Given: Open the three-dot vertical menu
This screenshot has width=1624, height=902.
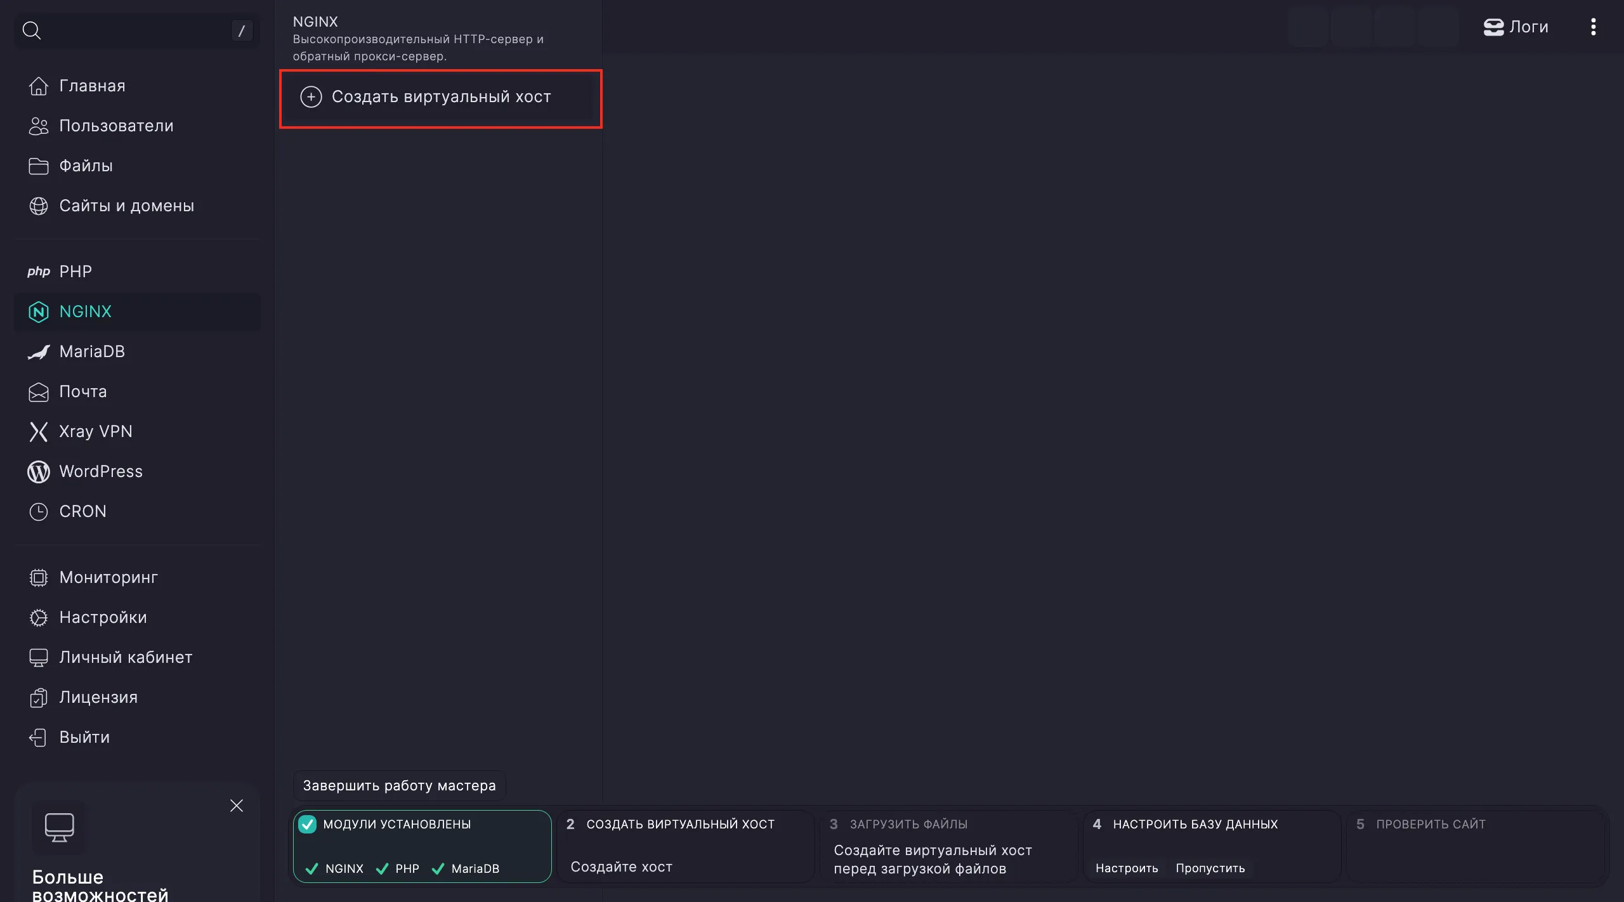Looking at the screenshot, I should point(1593,27).
